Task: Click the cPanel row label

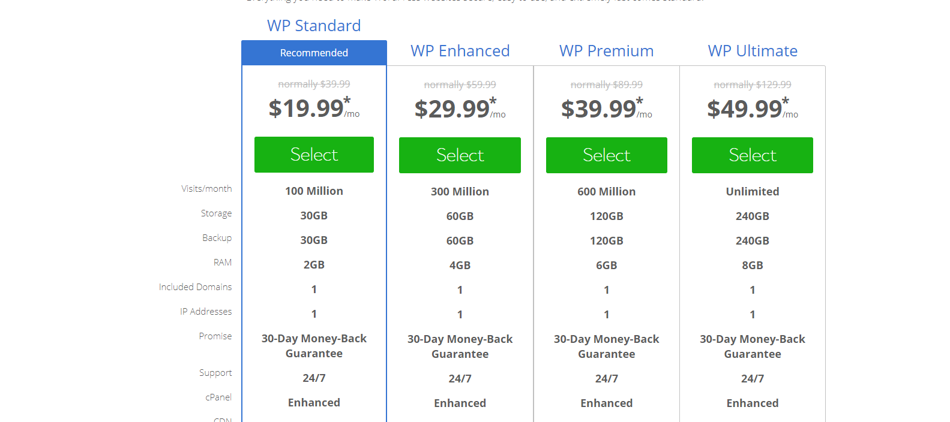Action: (x=218, y=397)
